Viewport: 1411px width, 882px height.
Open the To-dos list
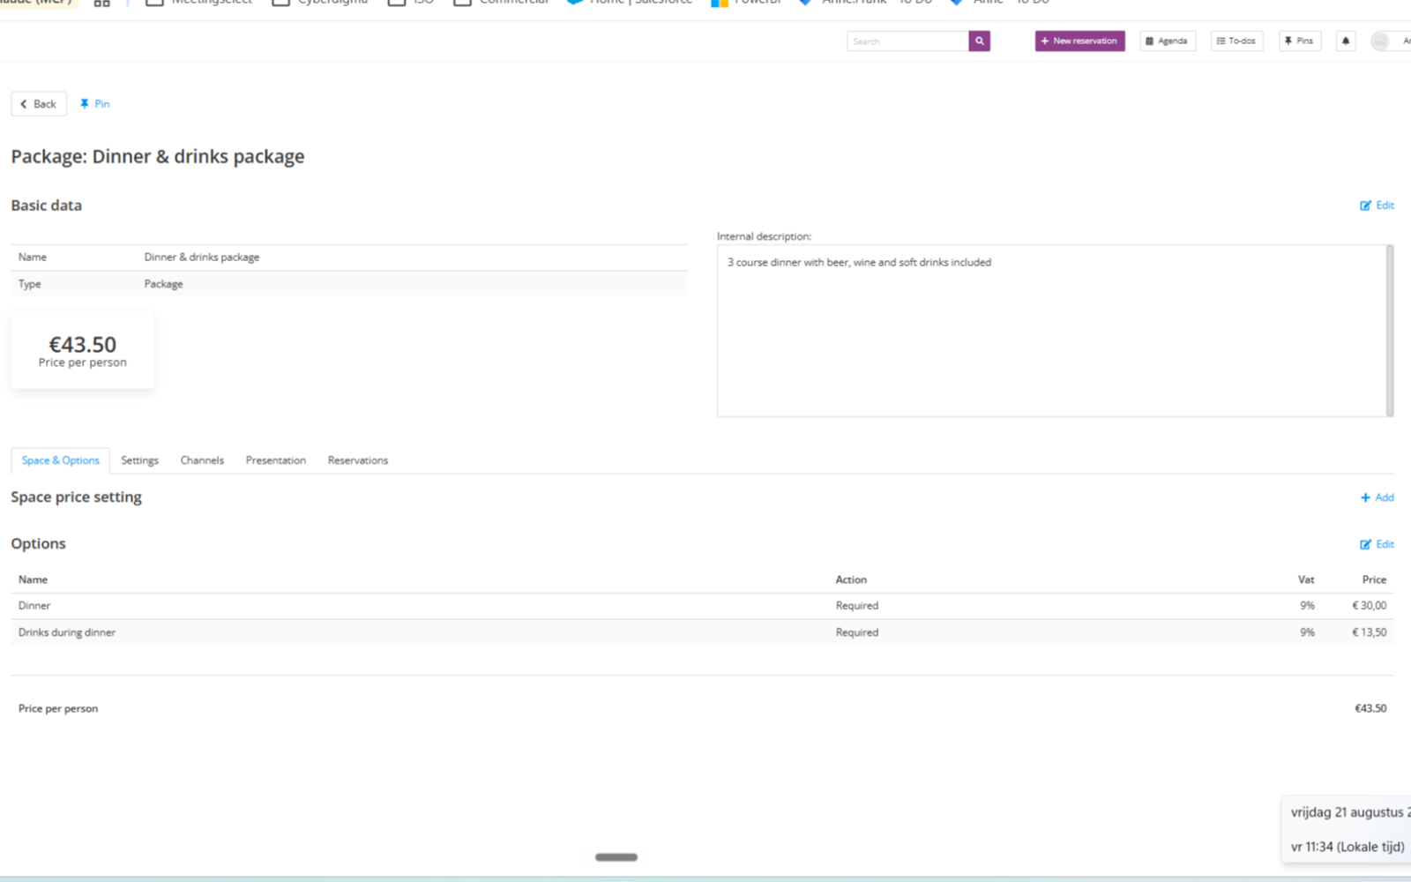click(1236, 41)
